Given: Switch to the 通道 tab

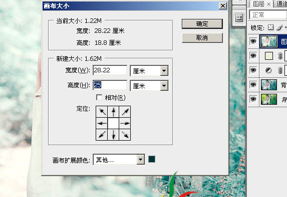Looking at the screenshot, I should coord(281,4).
